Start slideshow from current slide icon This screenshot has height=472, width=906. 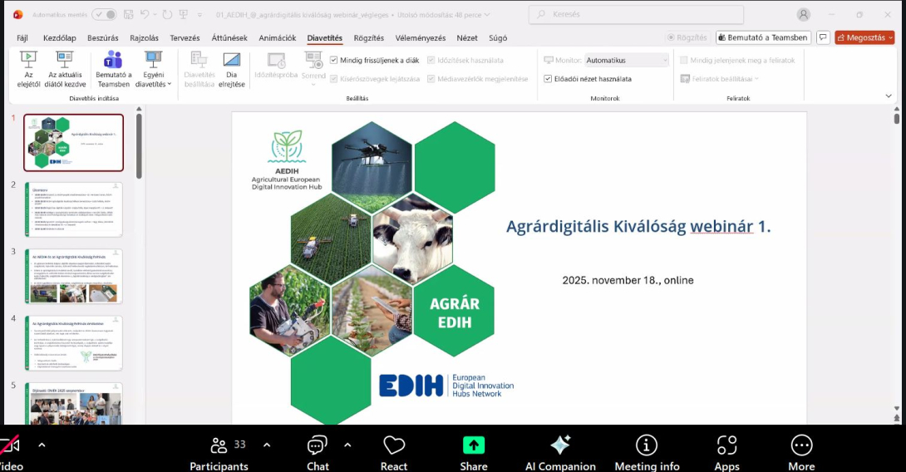66,61
